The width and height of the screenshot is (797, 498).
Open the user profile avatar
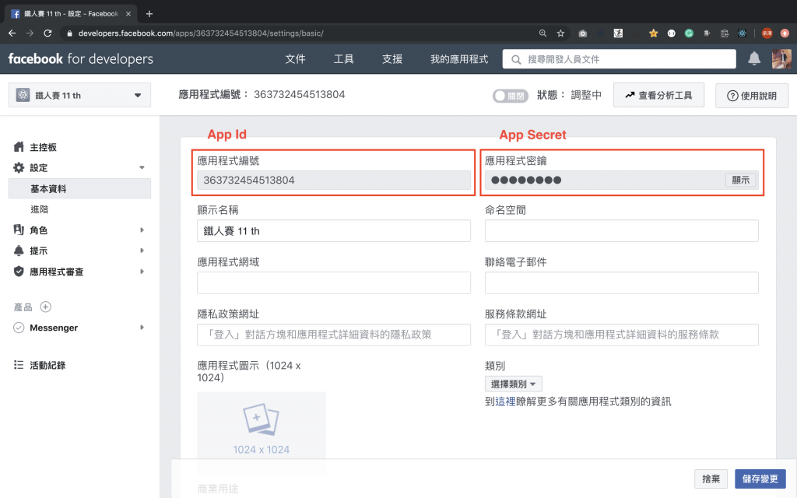tap(781, 58)
